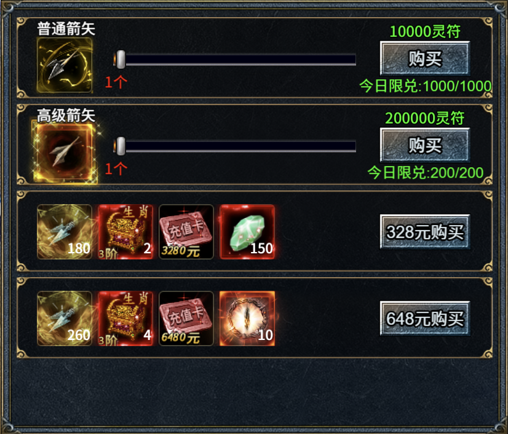
Task: Click the middle of the 普通箭矢 slider track
Action: (235, 60)
